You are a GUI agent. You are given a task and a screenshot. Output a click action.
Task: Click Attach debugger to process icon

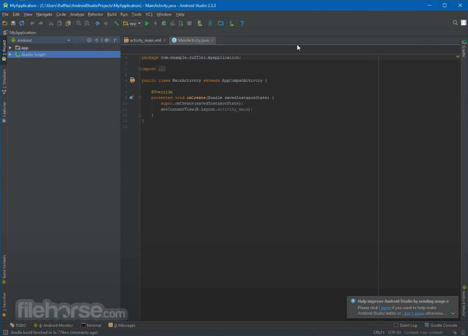tap(181, 23)
